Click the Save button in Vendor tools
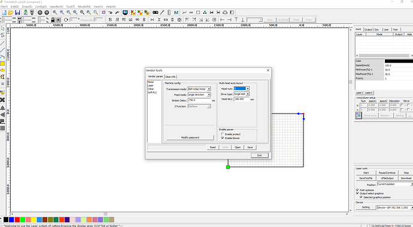Screen dimensions: 413x227 click(250, 148)
